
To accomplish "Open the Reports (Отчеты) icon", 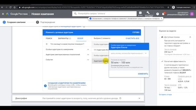I will [140, 13].
